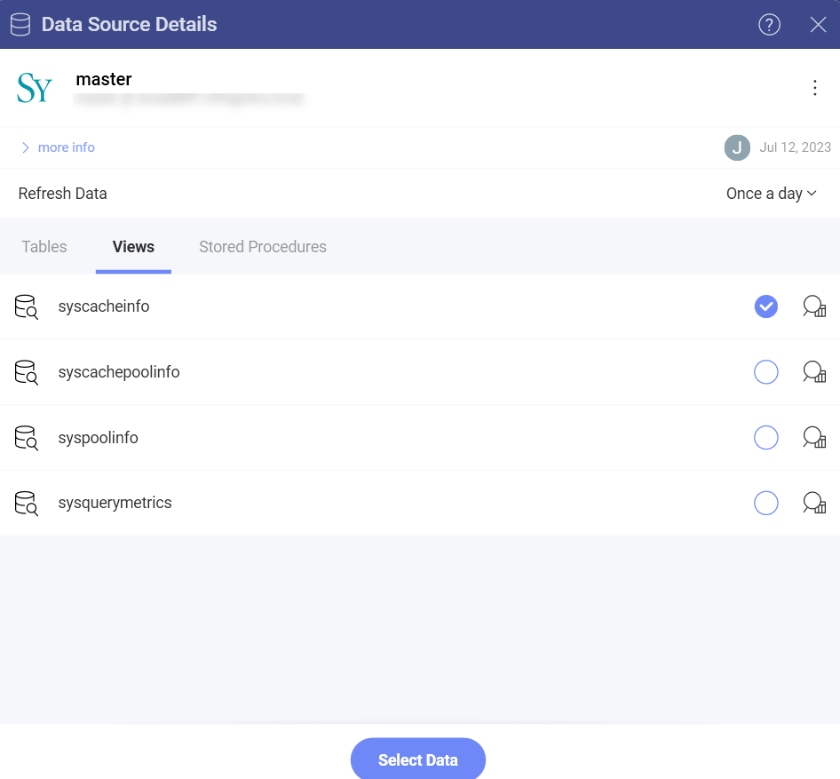Open data preview for syscacheinfo view
The image size is (840, 779).
[x=813, y=306]
